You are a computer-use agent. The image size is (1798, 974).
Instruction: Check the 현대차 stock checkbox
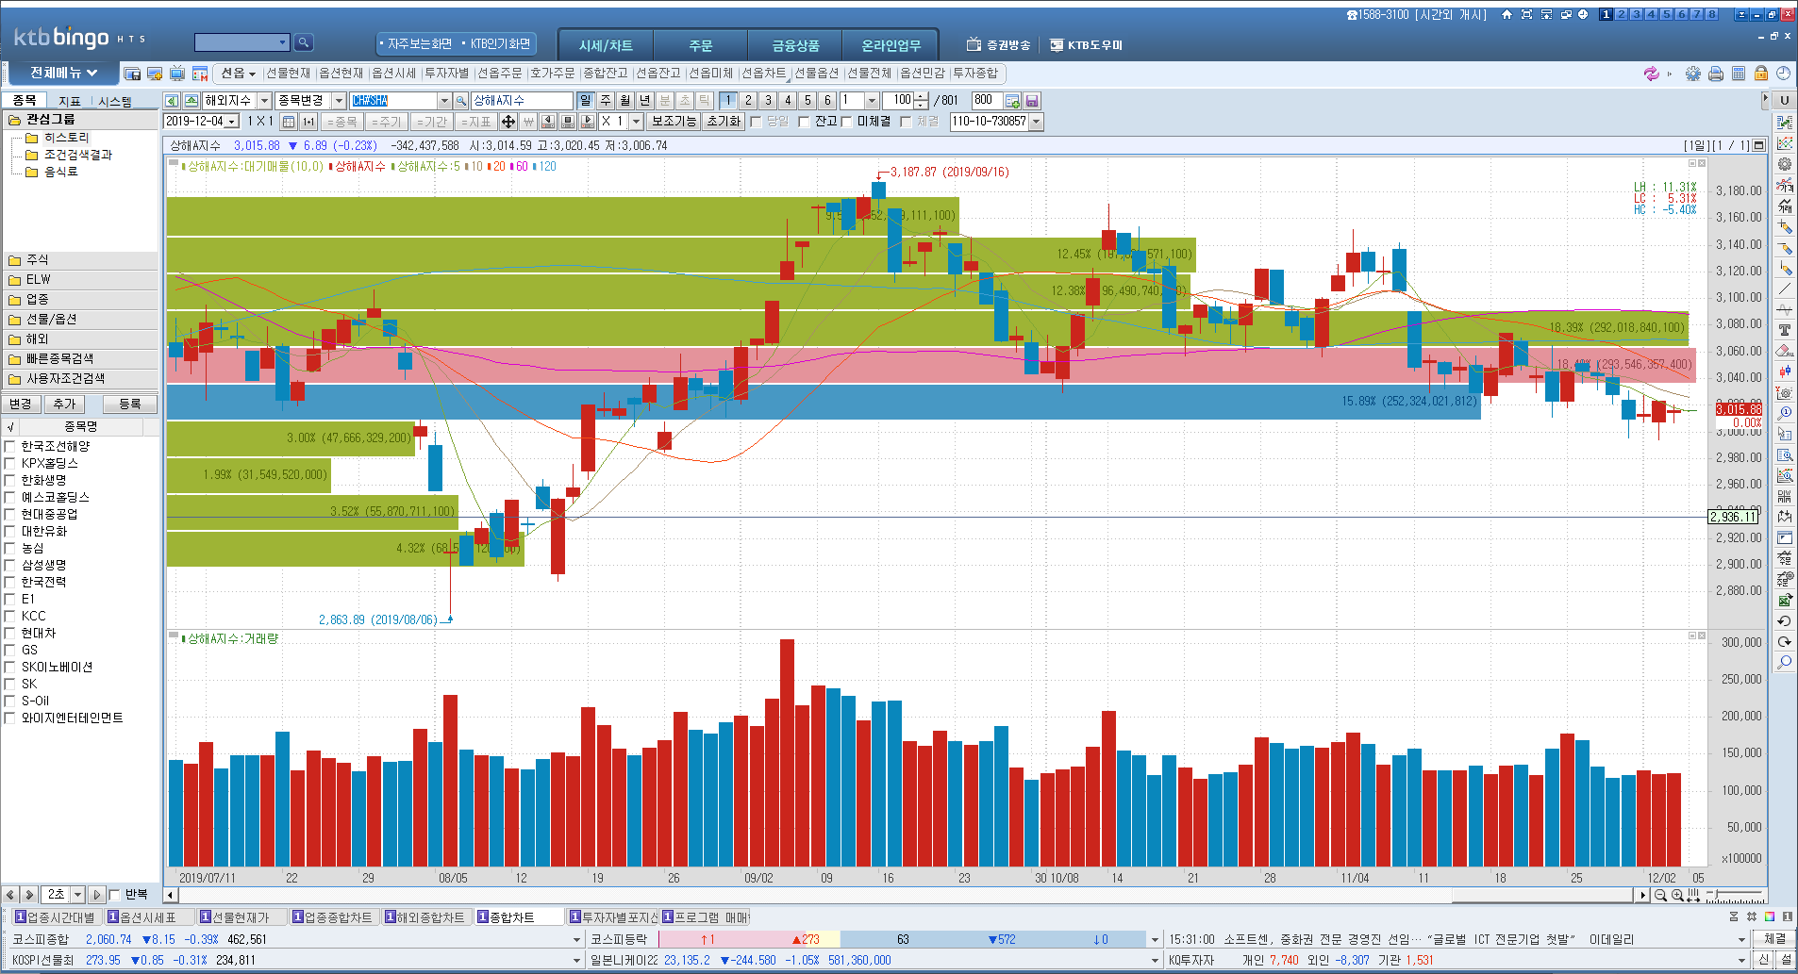pyautogui.click(x=10, y=633)
